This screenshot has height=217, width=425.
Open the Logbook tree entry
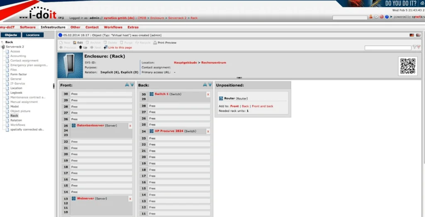[x=17, y=93]
